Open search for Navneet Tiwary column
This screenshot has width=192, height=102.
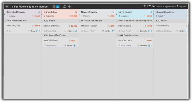tap(113, 12)
